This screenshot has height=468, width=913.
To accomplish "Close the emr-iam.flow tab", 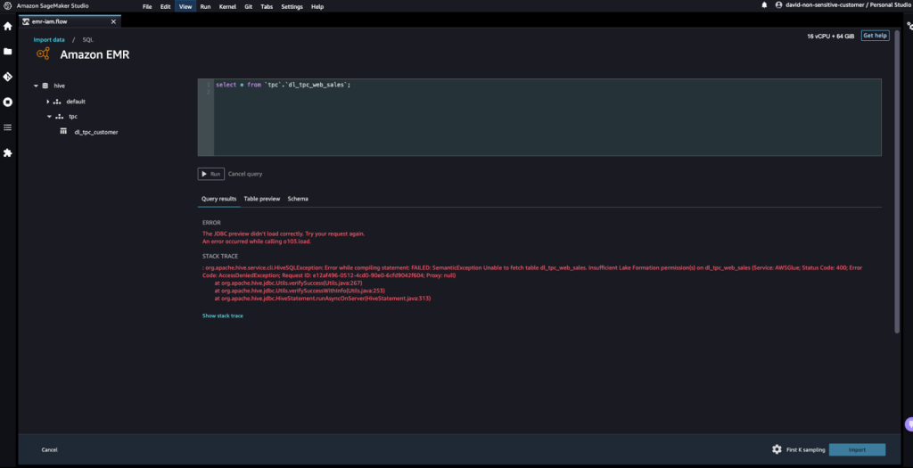I will pyautogui.click(x=113, y=21).
